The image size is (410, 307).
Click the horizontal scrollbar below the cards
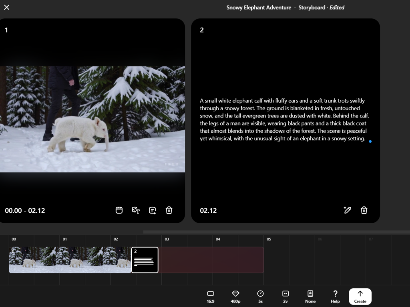(x=276, y=232)
